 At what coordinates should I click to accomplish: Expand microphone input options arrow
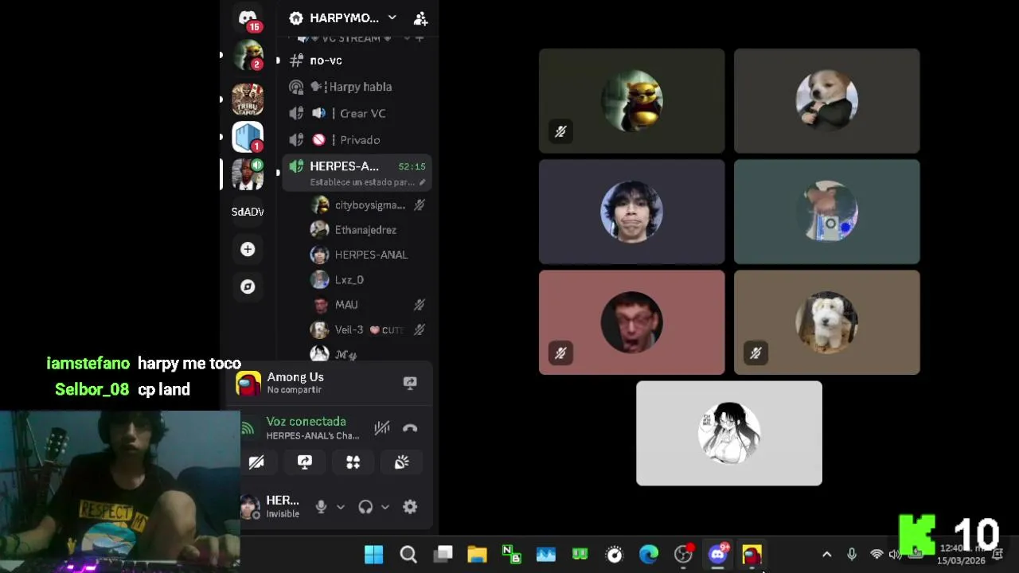[341, 507]
